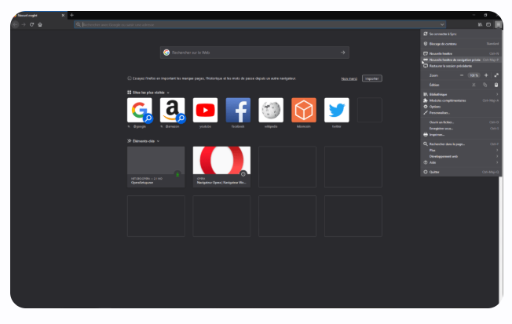Viewport: 512px width, 324px height.
Task: Toggle the sidebar icon in toolbar
Action: tap(488, 24)
